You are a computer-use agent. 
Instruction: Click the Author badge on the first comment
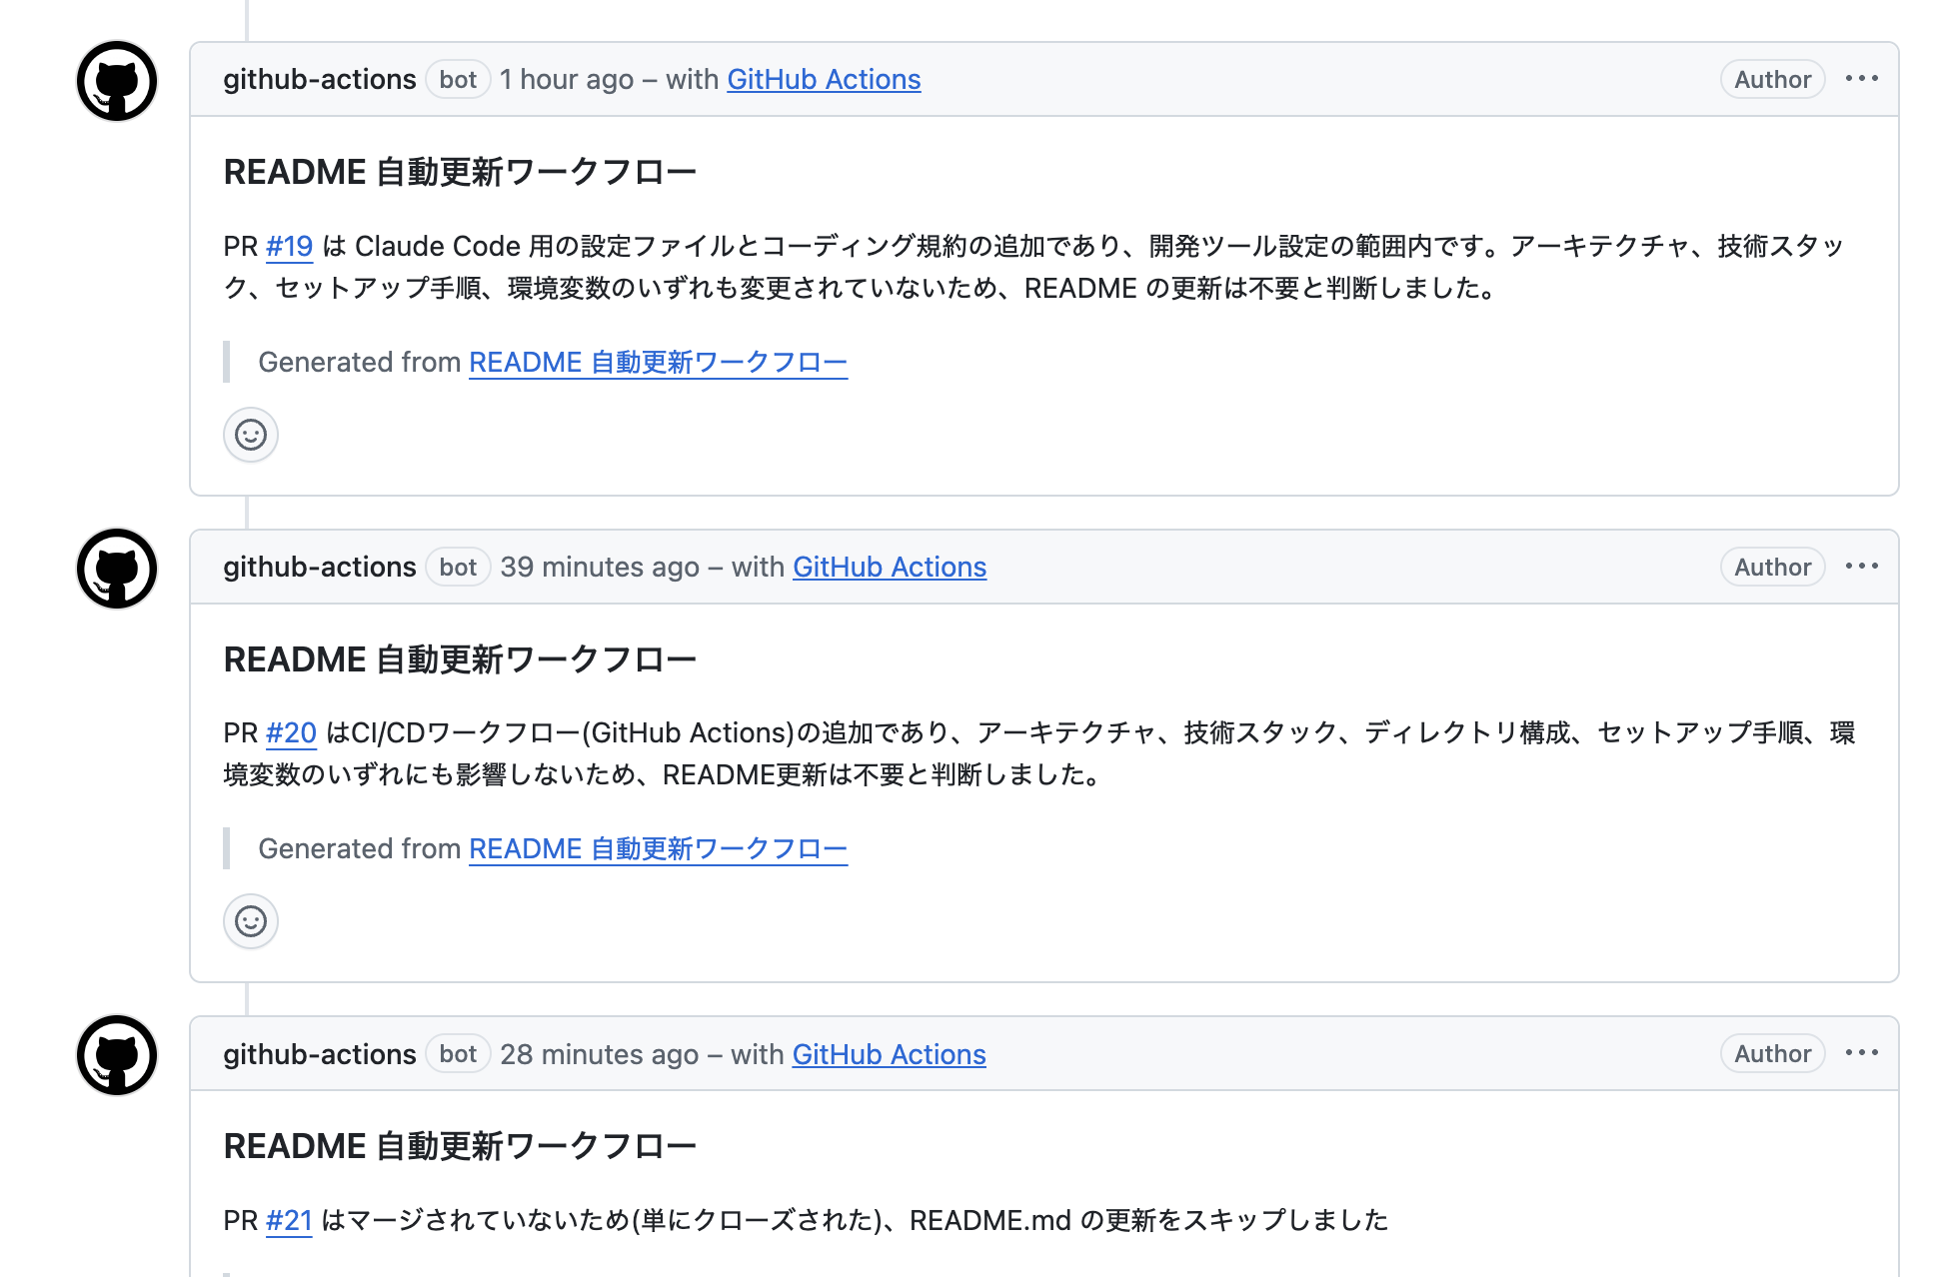pos(1772,79)
